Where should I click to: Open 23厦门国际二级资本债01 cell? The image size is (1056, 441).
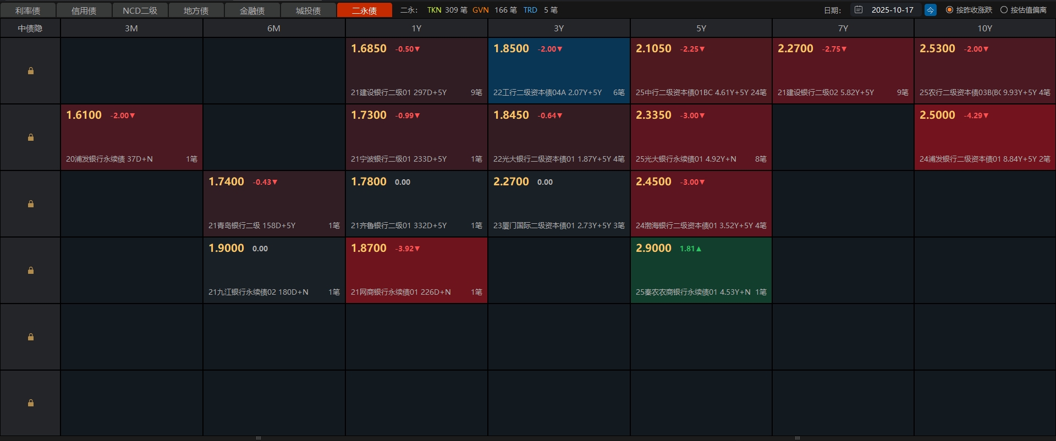click(x=559, y=204)
